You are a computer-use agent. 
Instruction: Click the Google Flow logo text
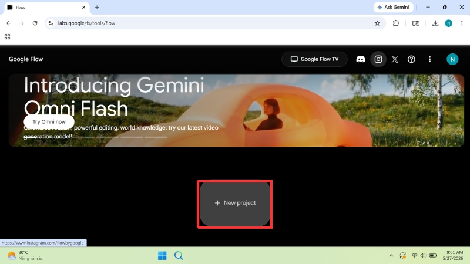tap(26, 59)
